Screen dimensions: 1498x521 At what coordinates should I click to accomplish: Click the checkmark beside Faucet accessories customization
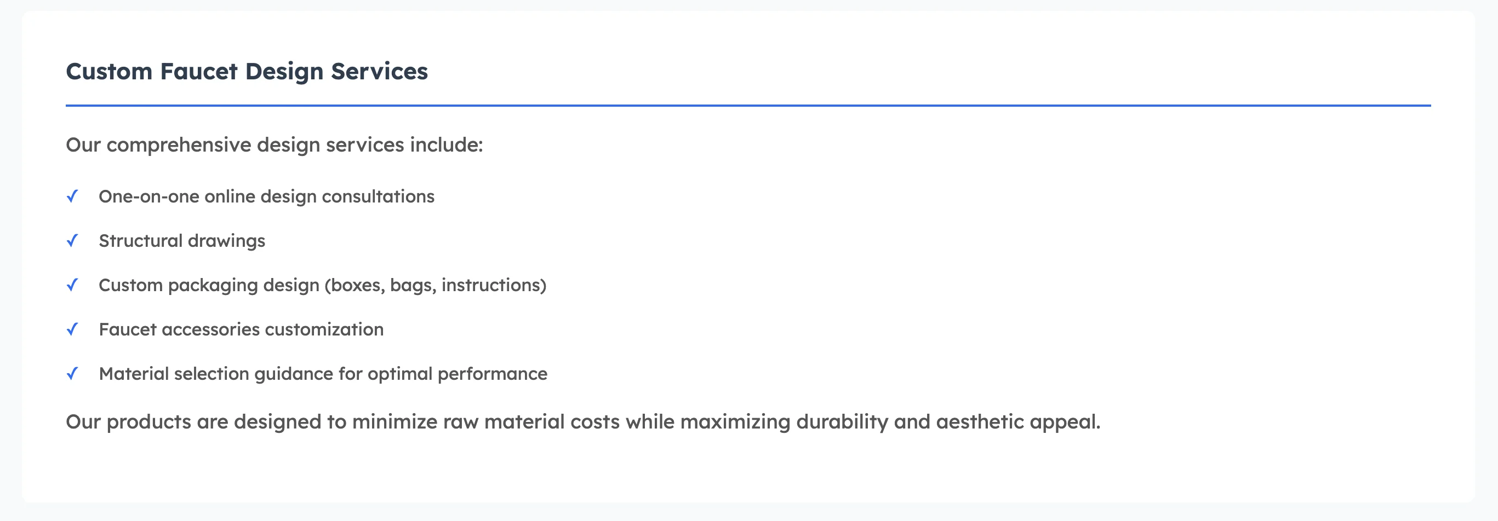(x=72, y=329)
